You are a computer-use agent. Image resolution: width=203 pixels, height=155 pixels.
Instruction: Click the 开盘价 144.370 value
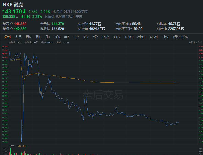pos(58,24)
